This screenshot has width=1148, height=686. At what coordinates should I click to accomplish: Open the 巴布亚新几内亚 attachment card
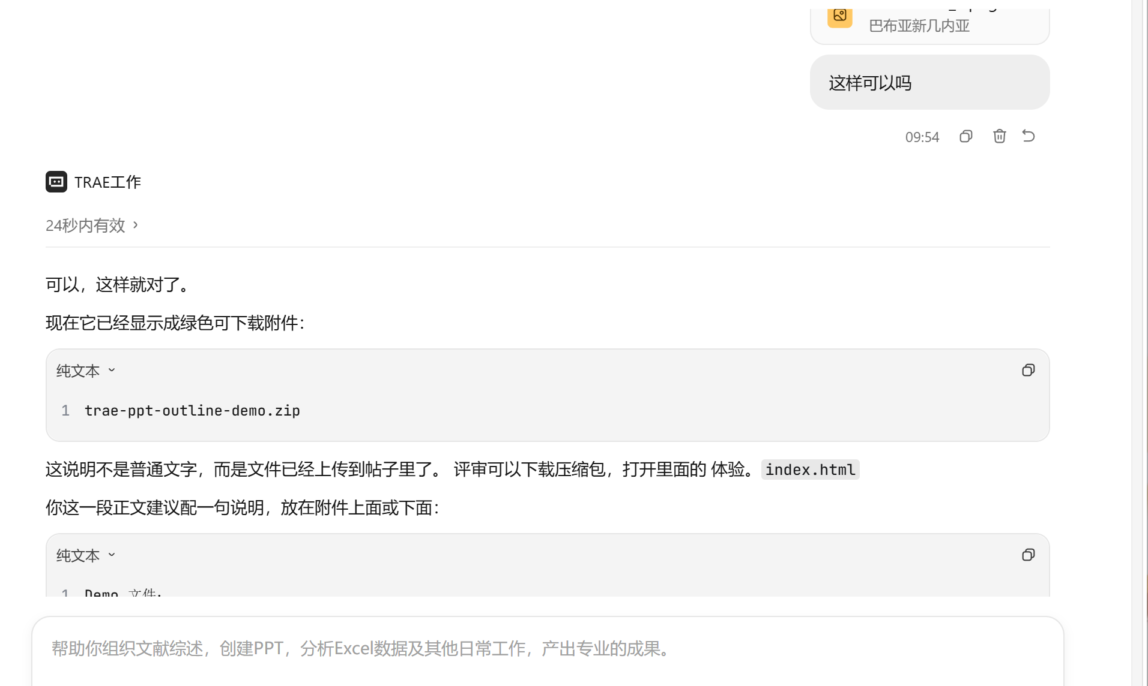tap(929, 25)
